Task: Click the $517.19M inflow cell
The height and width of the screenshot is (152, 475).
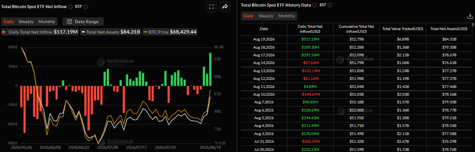Action: point(310,39)
